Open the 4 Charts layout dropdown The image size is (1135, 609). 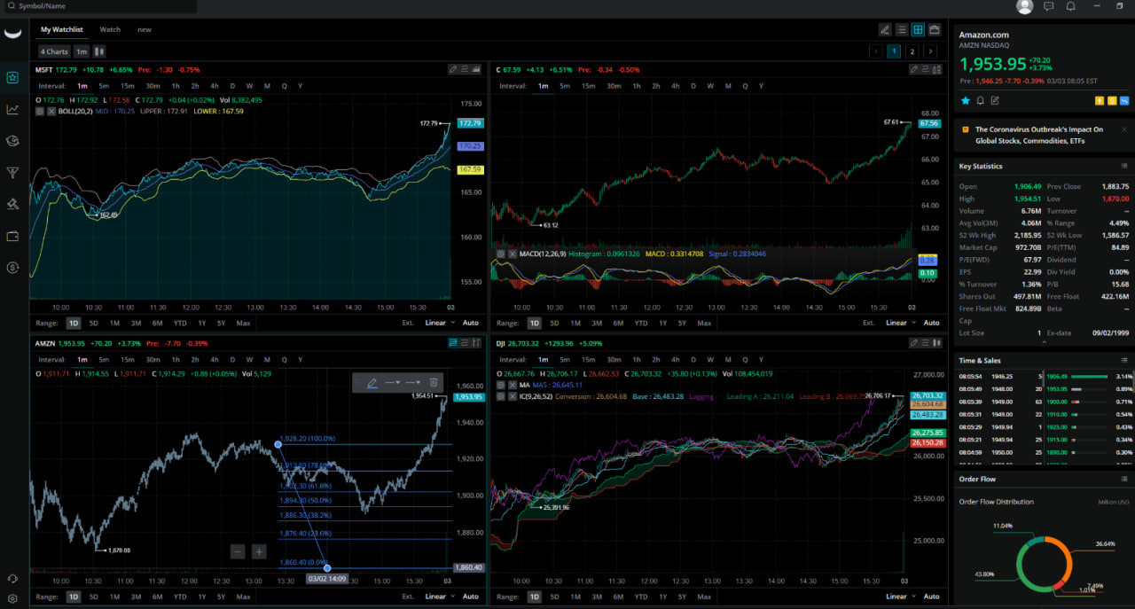[54, 51]
